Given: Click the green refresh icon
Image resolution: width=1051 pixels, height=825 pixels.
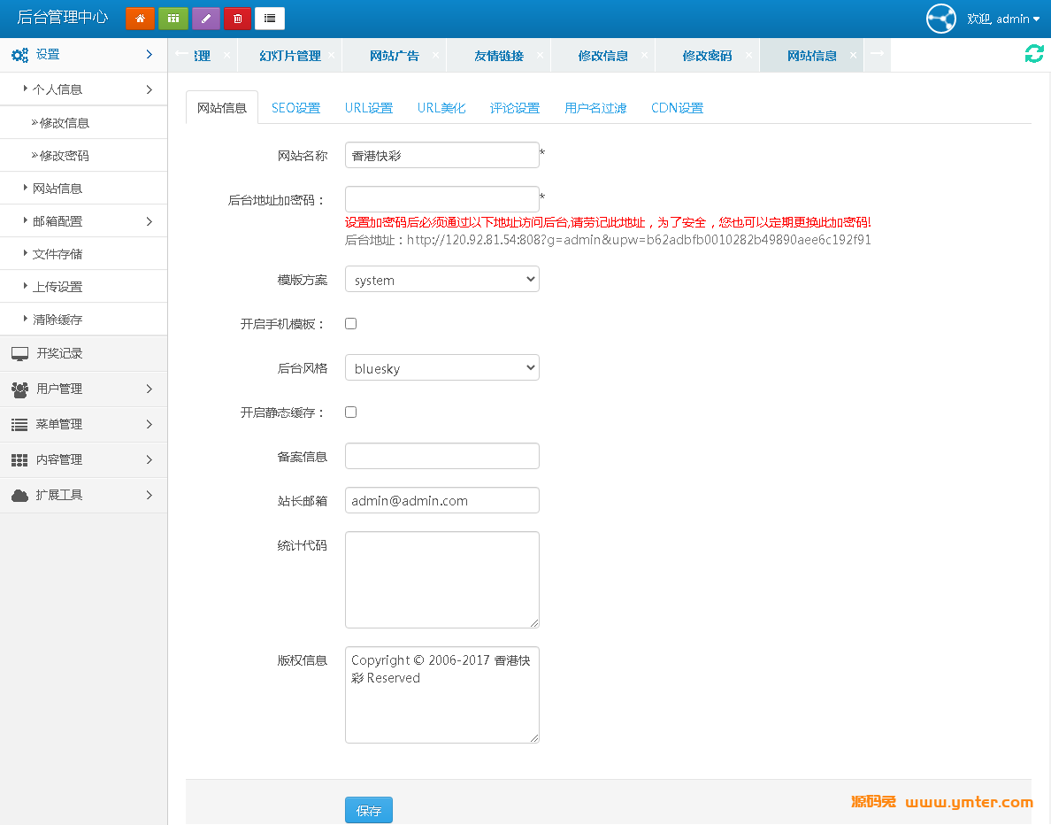Looking at the screenshot, I should click(x=1034, y=54).
